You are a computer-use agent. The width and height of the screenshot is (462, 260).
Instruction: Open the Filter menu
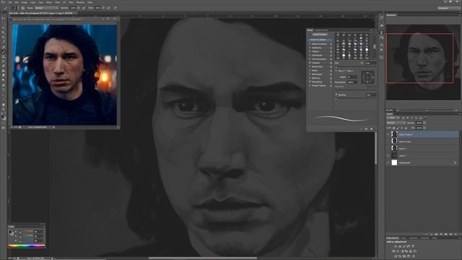coord(58,2)
